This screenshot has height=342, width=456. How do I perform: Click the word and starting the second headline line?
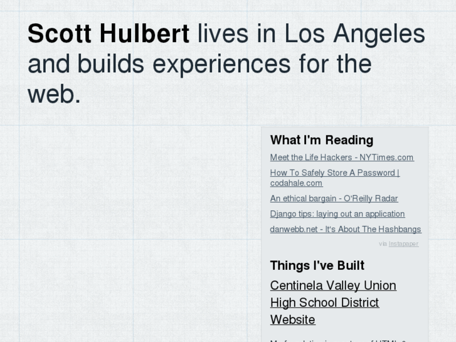[48, 64]
